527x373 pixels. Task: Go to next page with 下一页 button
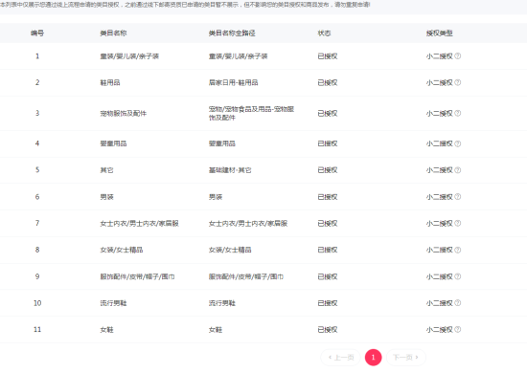point(406,358)
